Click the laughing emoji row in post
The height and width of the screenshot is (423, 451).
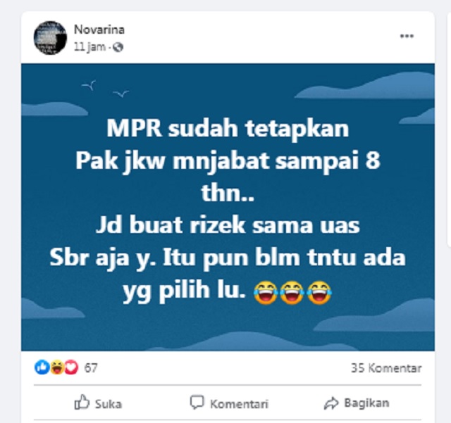point(292,293)
